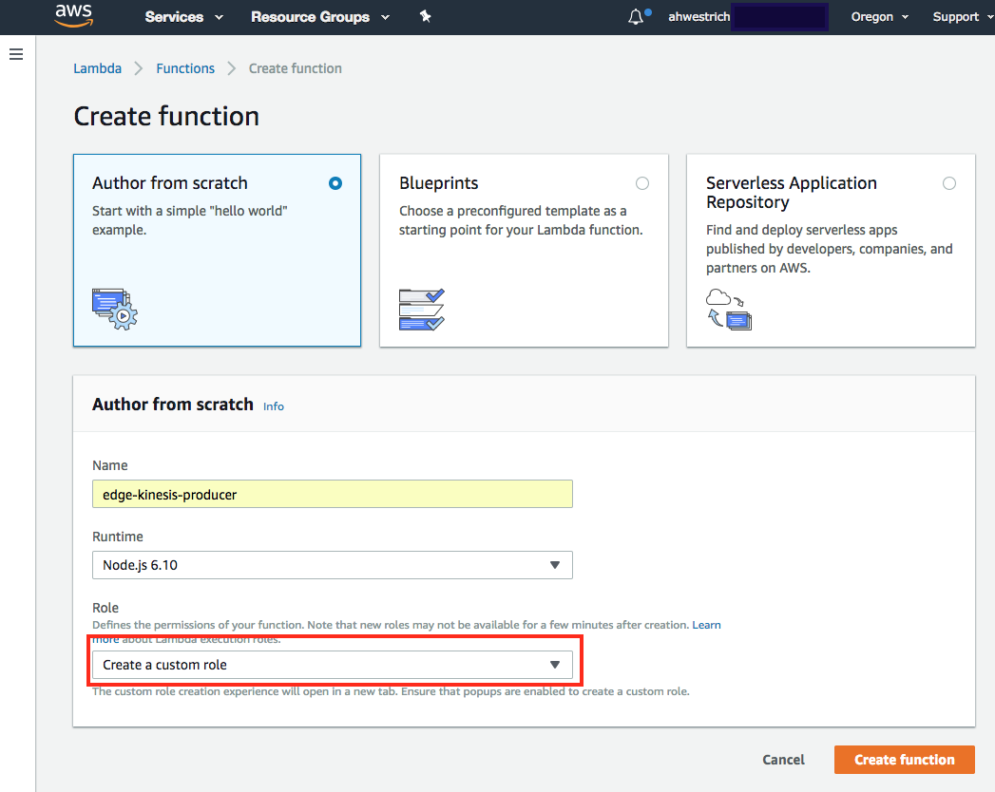The image size is (995, 792).
Task: Select the Author from scratch radio button
Action: (335, 183)
